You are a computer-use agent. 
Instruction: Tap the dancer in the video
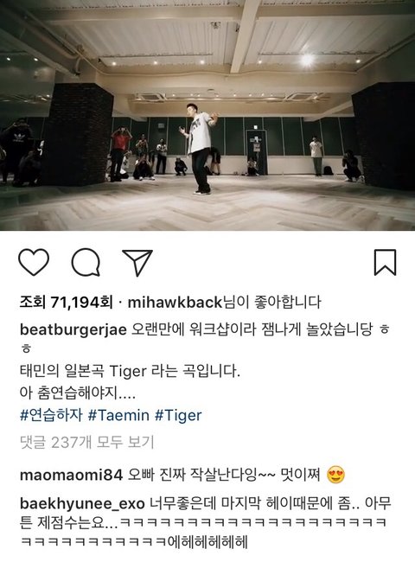click(201, 149)
